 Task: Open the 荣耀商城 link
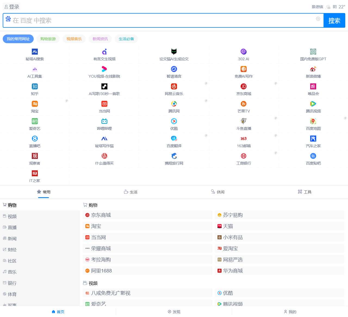pos(148,249)
